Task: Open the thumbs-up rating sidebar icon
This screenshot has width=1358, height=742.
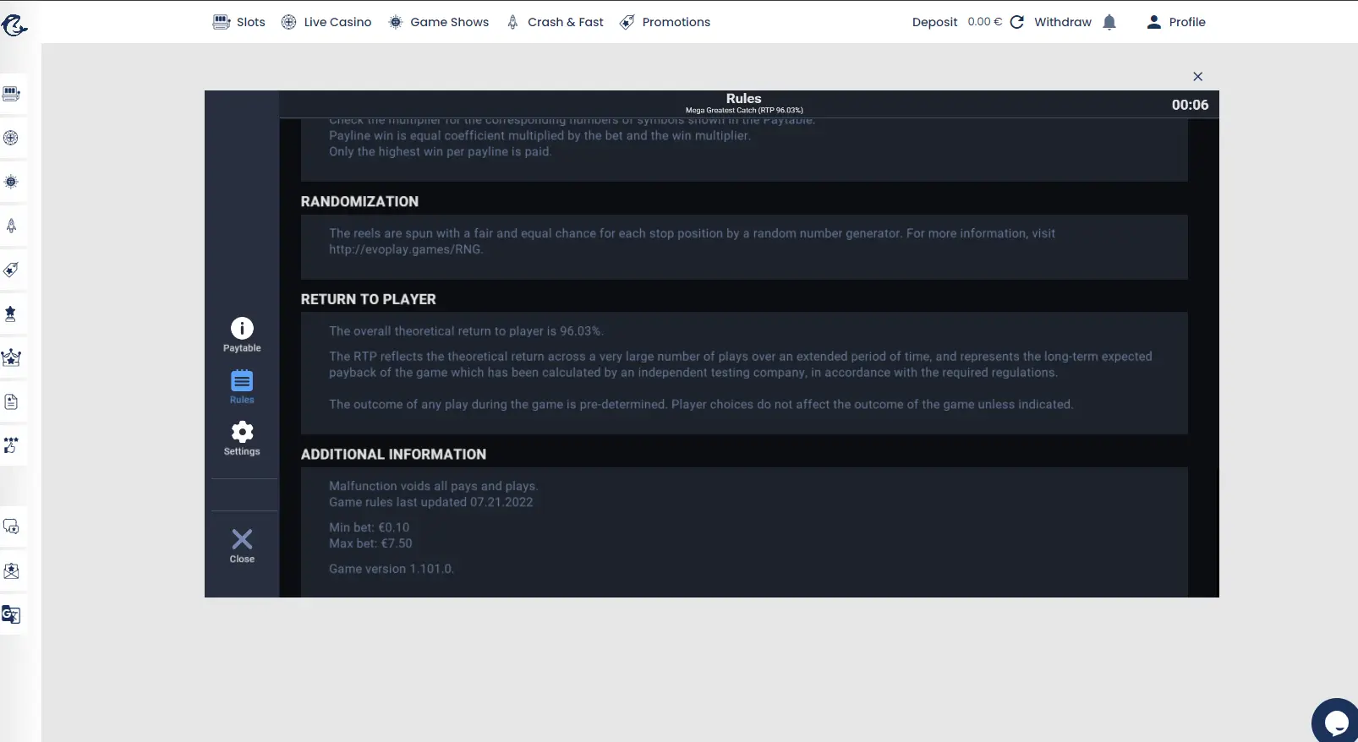Action: tap(11, 445)
